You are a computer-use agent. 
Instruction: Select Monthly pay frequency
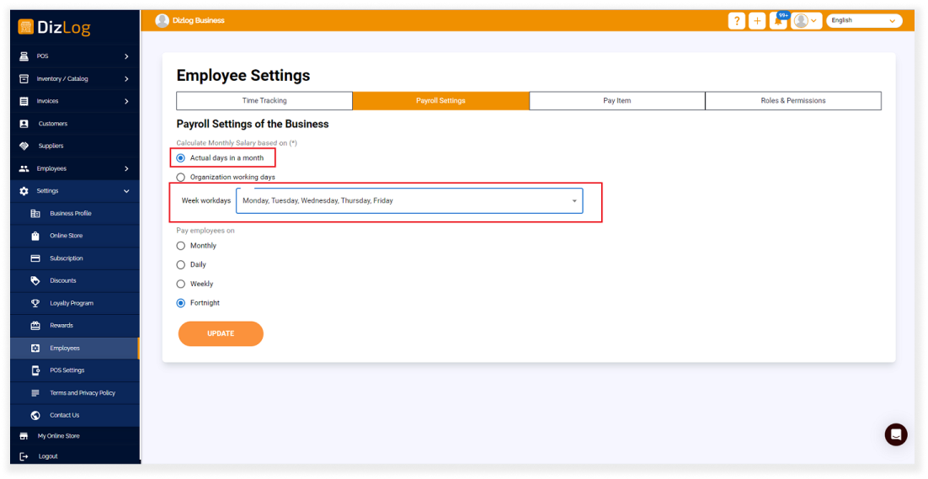[x=181, y=246]
